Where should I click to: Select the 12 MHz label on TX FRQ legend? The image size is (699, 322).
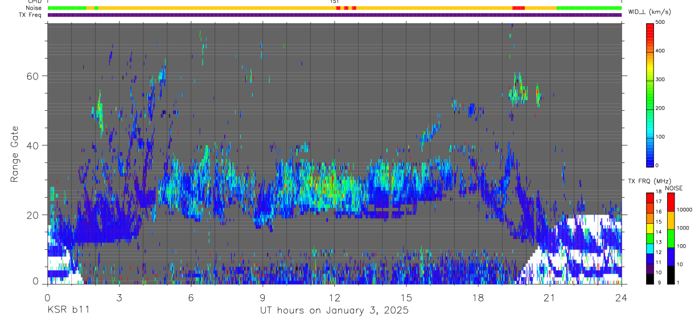659,252
